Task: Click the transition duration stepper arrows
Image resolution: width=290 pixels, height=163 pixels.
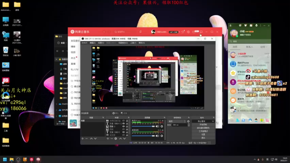Action: click(x=188, y=125)
